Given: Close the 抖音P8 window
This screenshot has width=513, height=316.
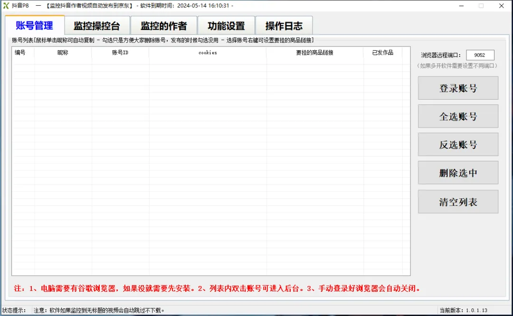Looking at the screenshot, I should click(501, 6).
